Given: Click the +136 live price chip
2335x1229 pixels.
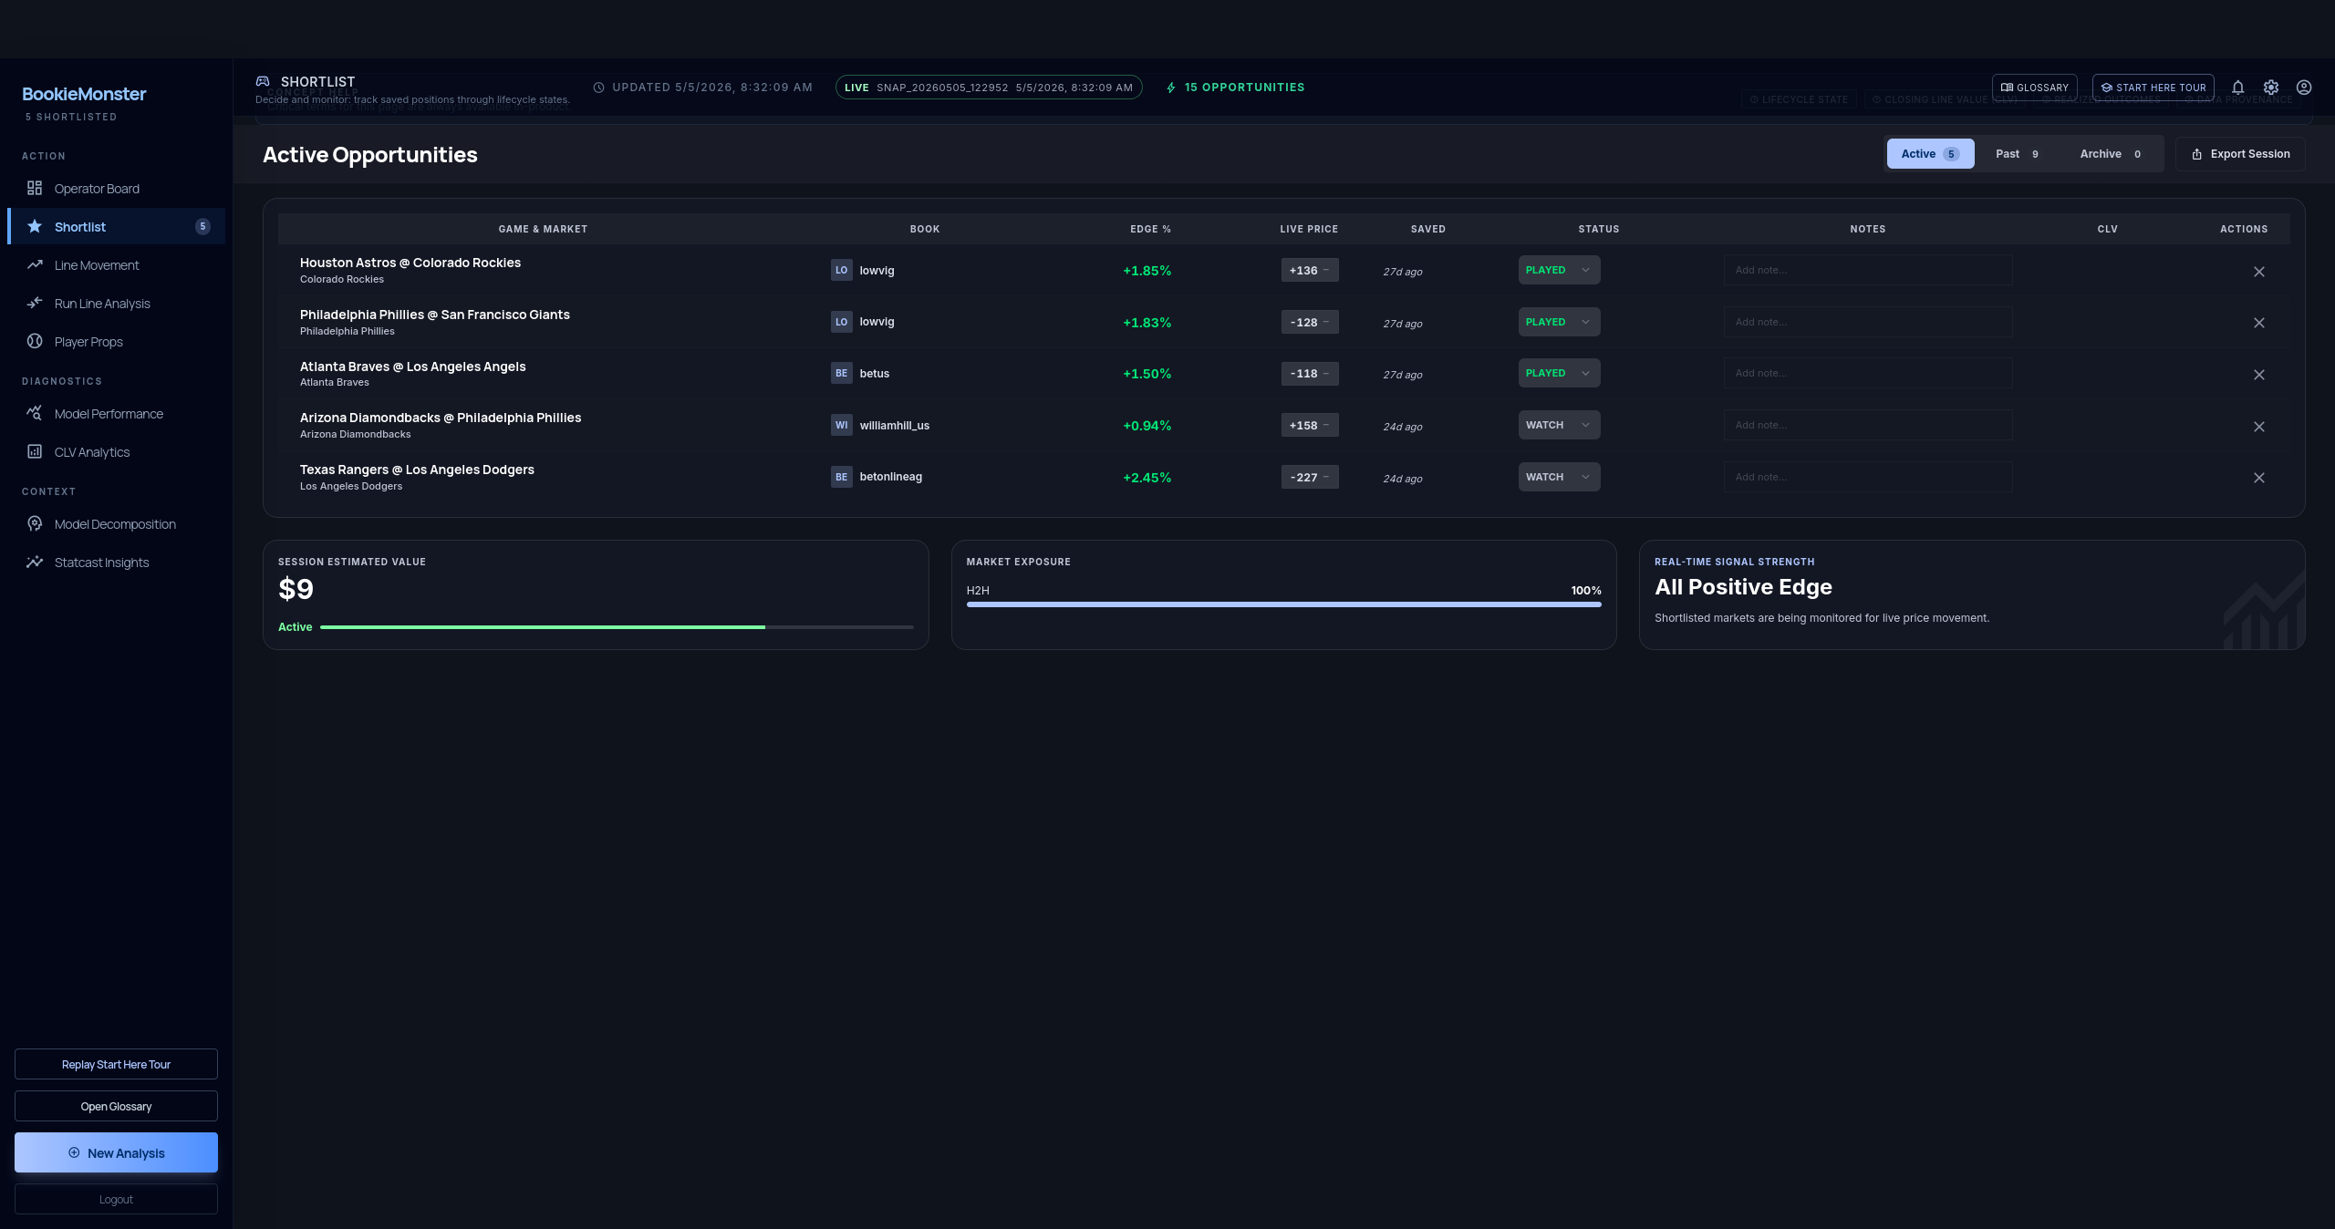Looking at the screenshot, I should (1310, 271).
